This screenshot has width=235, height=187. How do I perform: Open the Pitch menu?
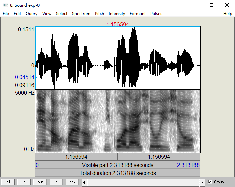pos(99,14)
